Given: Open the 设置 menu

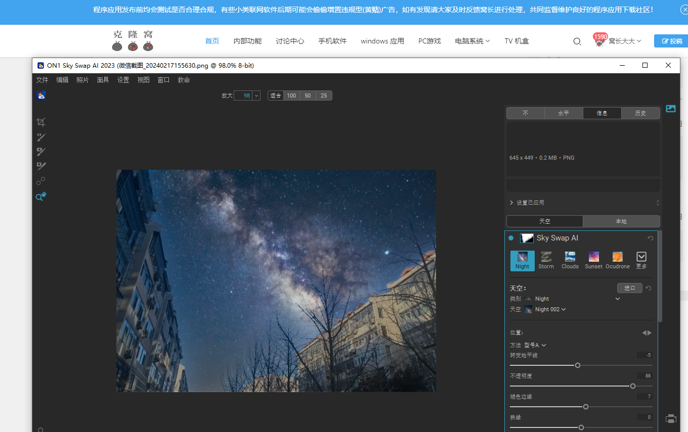Looking at the screenshot, I should click(123, 80).
